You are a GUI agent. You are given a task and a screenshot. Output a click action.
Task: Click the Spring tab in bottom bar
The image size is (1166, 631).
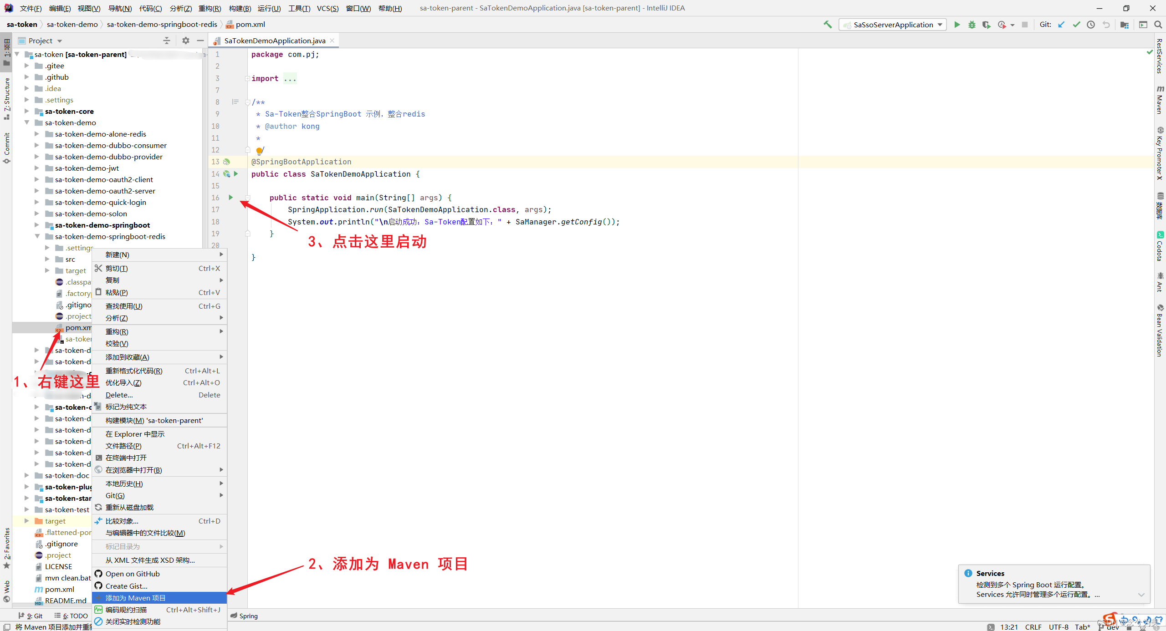pyautogui.click(x=245, y=616)
